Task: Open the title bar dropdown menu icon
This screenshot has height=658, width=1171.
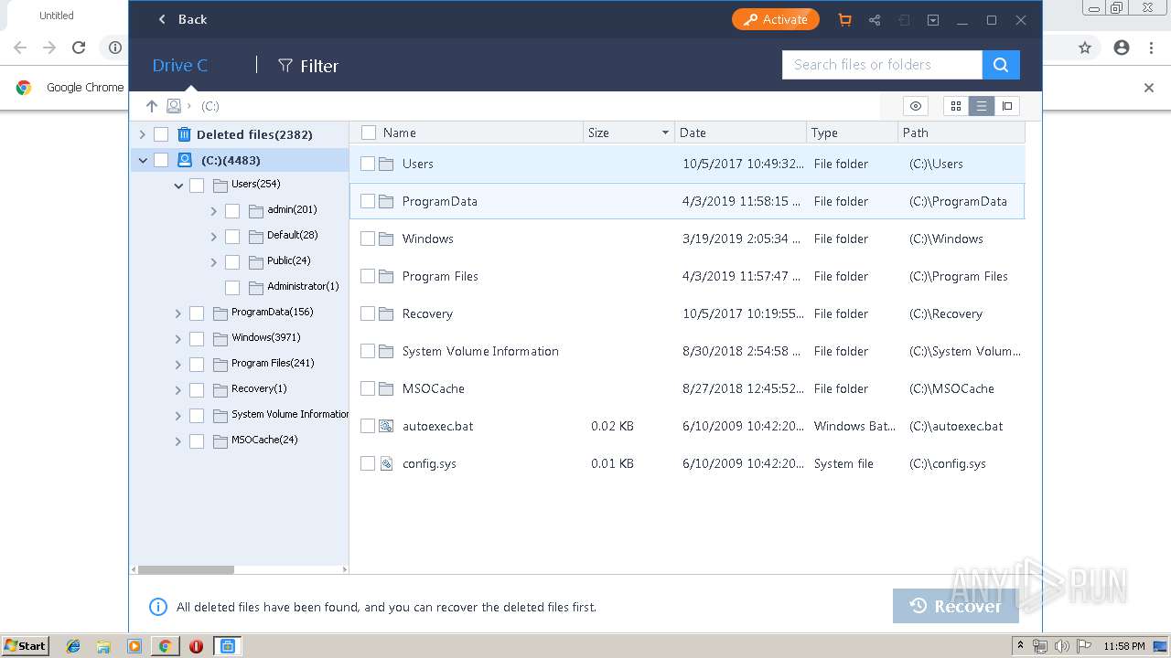Action: click(x=933, y=19)
